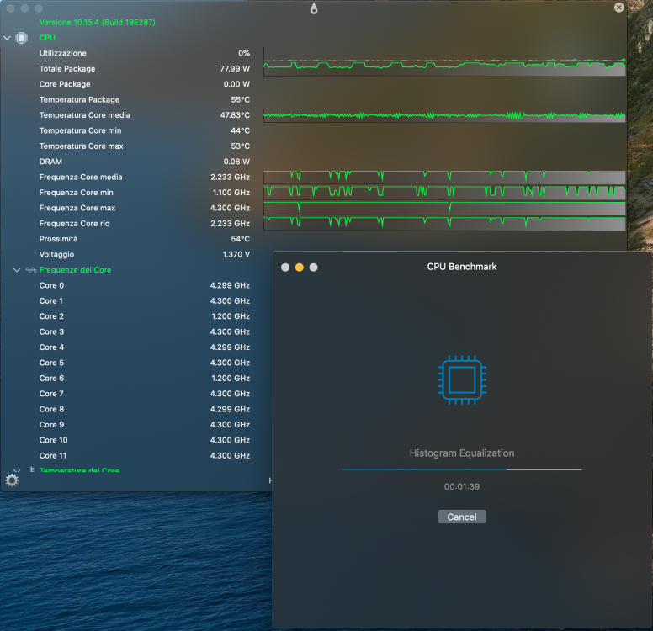Collapse the Temperature dei Core chevron
Viewport: 653px width, 631px height.
(17, 470)
